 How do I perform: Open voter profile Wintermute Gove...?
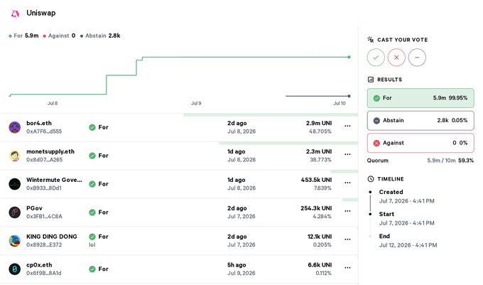point(54,180)
